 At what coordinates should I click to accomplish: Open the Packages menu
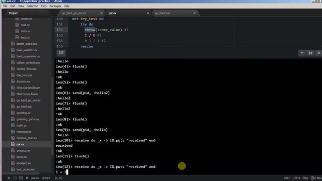point(55,6)
